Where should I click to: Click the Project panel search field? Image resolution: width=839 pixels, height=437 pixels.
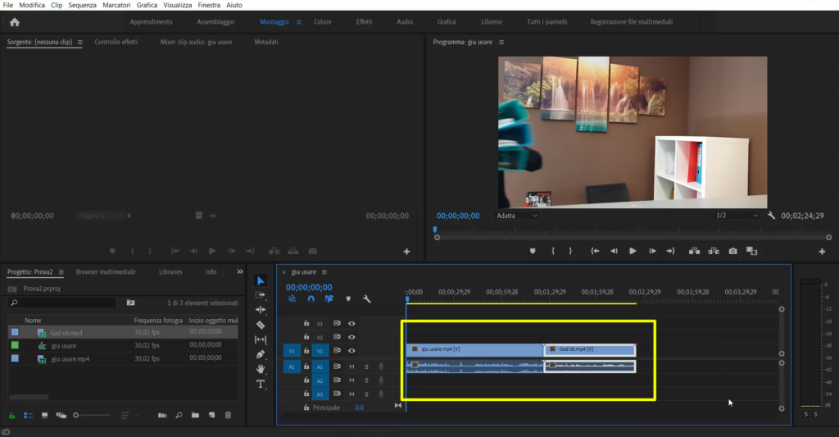pyautogui.click(x=62, y=303)
